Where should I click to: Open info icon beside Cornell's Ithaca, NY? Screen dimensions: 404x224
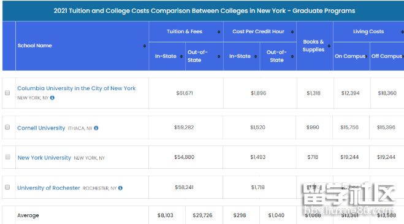click(x=96, y=128)
